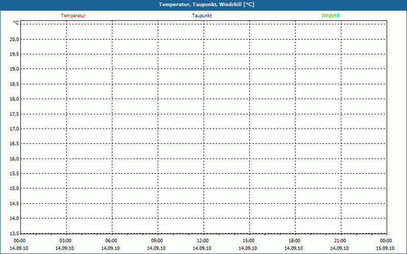Click the 15.09.10 date label

386,248
